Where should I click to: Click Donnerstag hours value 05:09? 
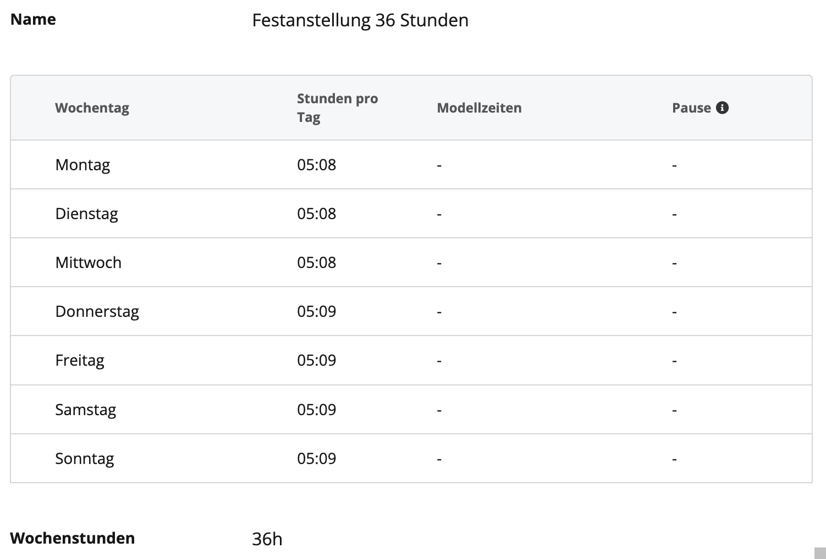pyautogui.click(x=316, y=311)
